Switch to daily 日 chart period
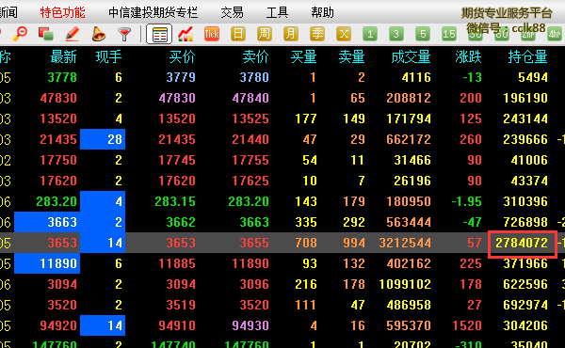Viewport: 565px width, 348px height. point(238,34)
